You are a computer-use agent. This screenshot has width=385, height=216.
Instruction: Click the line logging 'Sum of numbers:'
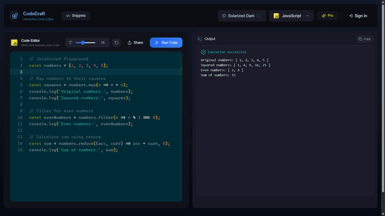pyautogui.click(x=73, y=150)
